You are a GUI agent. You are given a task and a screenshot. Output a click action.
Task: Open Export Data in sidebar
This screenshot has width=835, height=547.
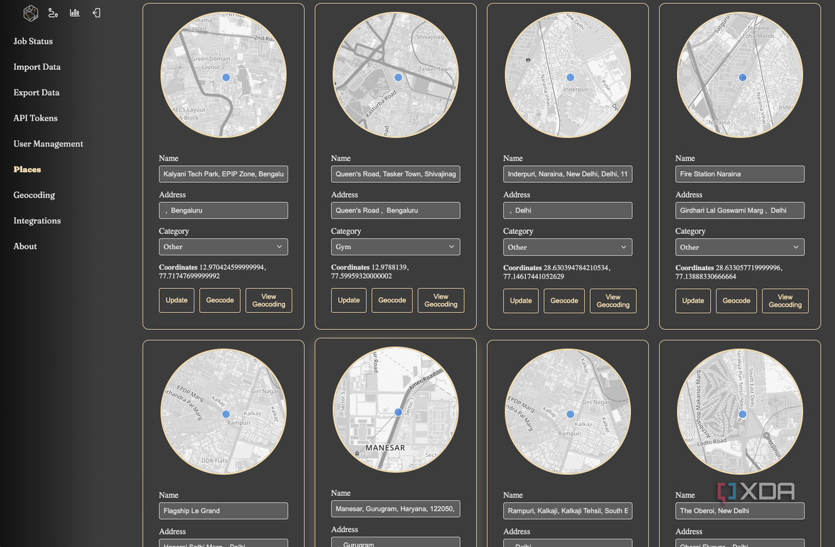click(x=36, y=93)
